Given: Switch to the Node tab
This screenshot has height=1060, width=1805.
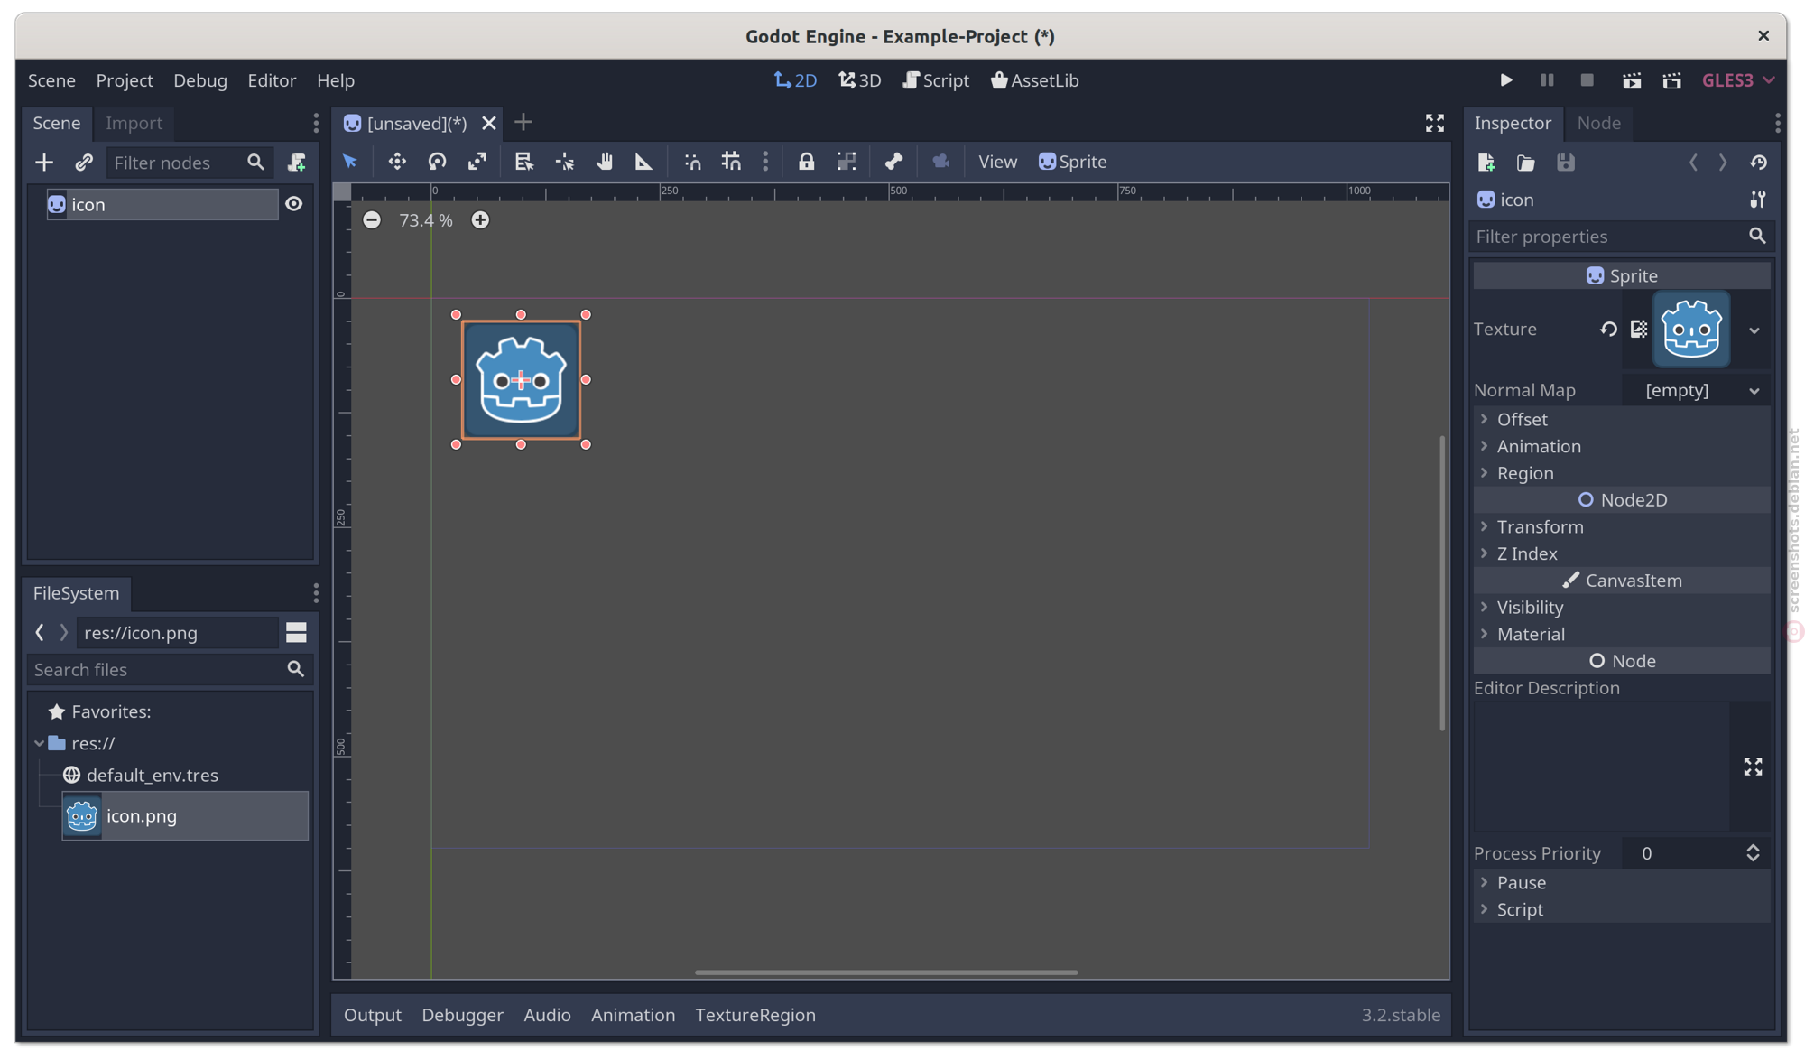Looking at the screenshot, I should coord(1598,123).
